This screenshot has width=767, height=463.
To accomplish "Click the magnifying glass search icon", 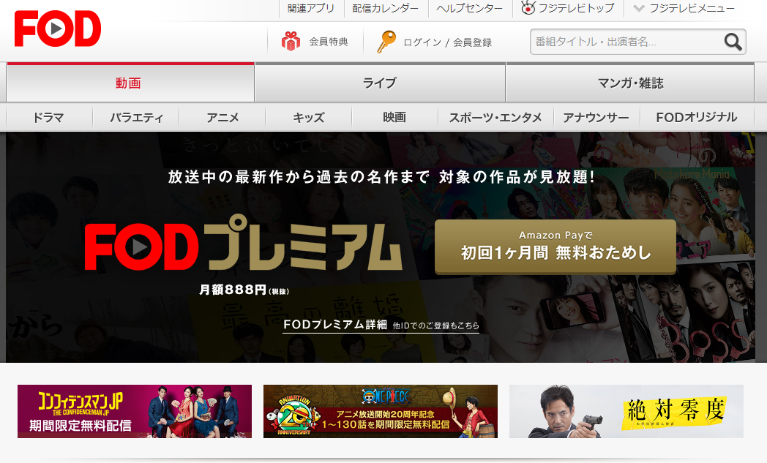I will pos(733,42).
